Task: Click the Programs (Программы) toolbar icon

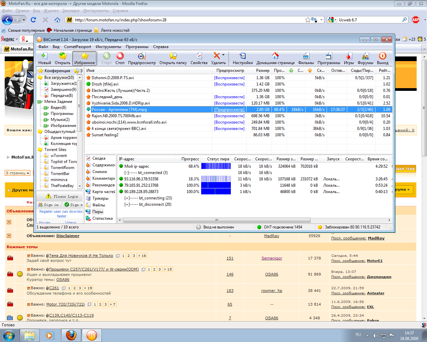Action: pyautogui.click(x=329, y=58)
